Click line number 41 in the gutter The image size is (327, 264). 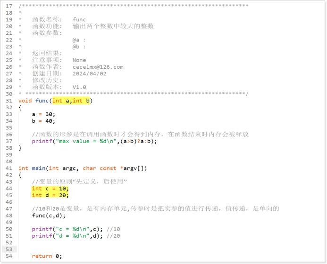[x=9, y=168]
